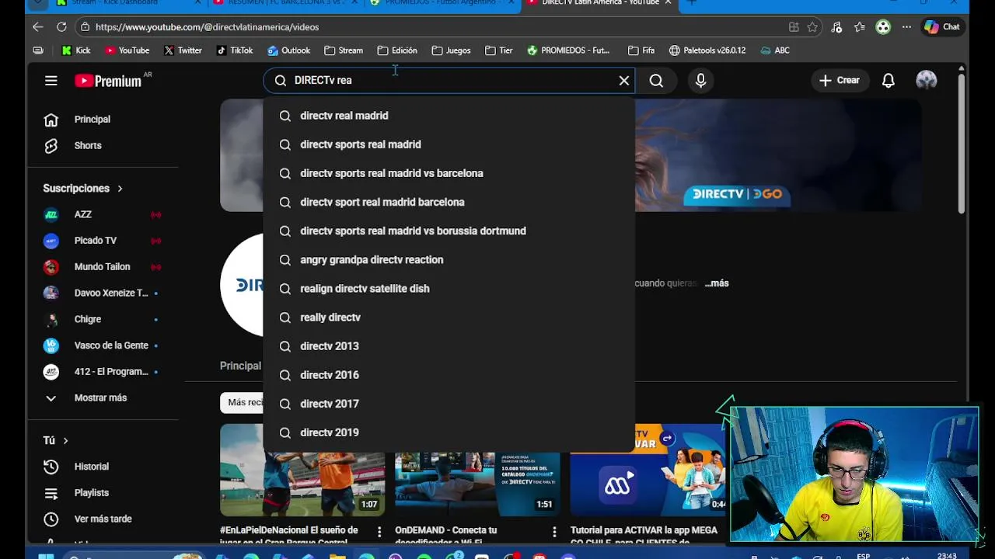The width and height of the screenshot is (995, 559).
Task: Expand channel description with ...más
Action: (x=717, y=283)
